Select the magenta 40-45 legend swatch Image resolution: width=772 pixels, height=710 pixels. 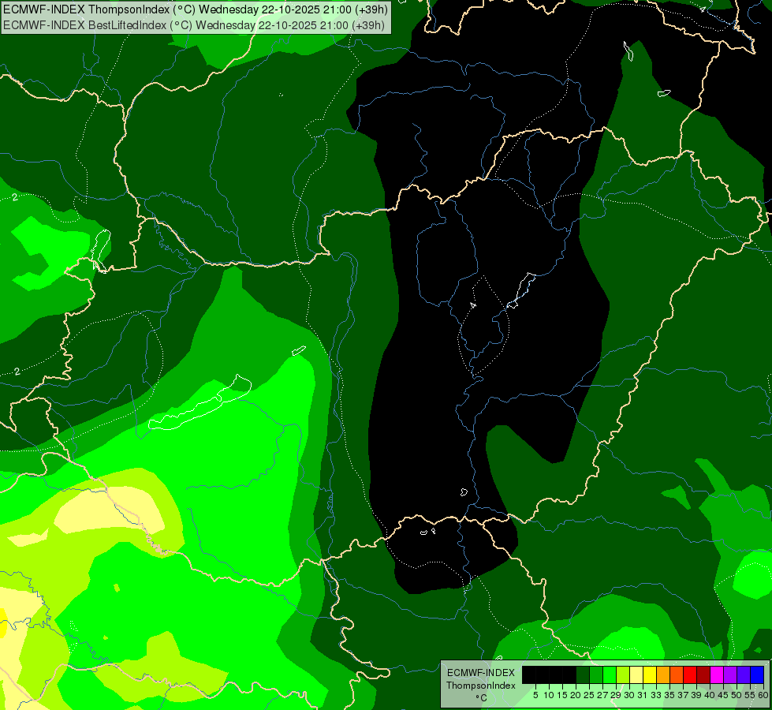717,674
